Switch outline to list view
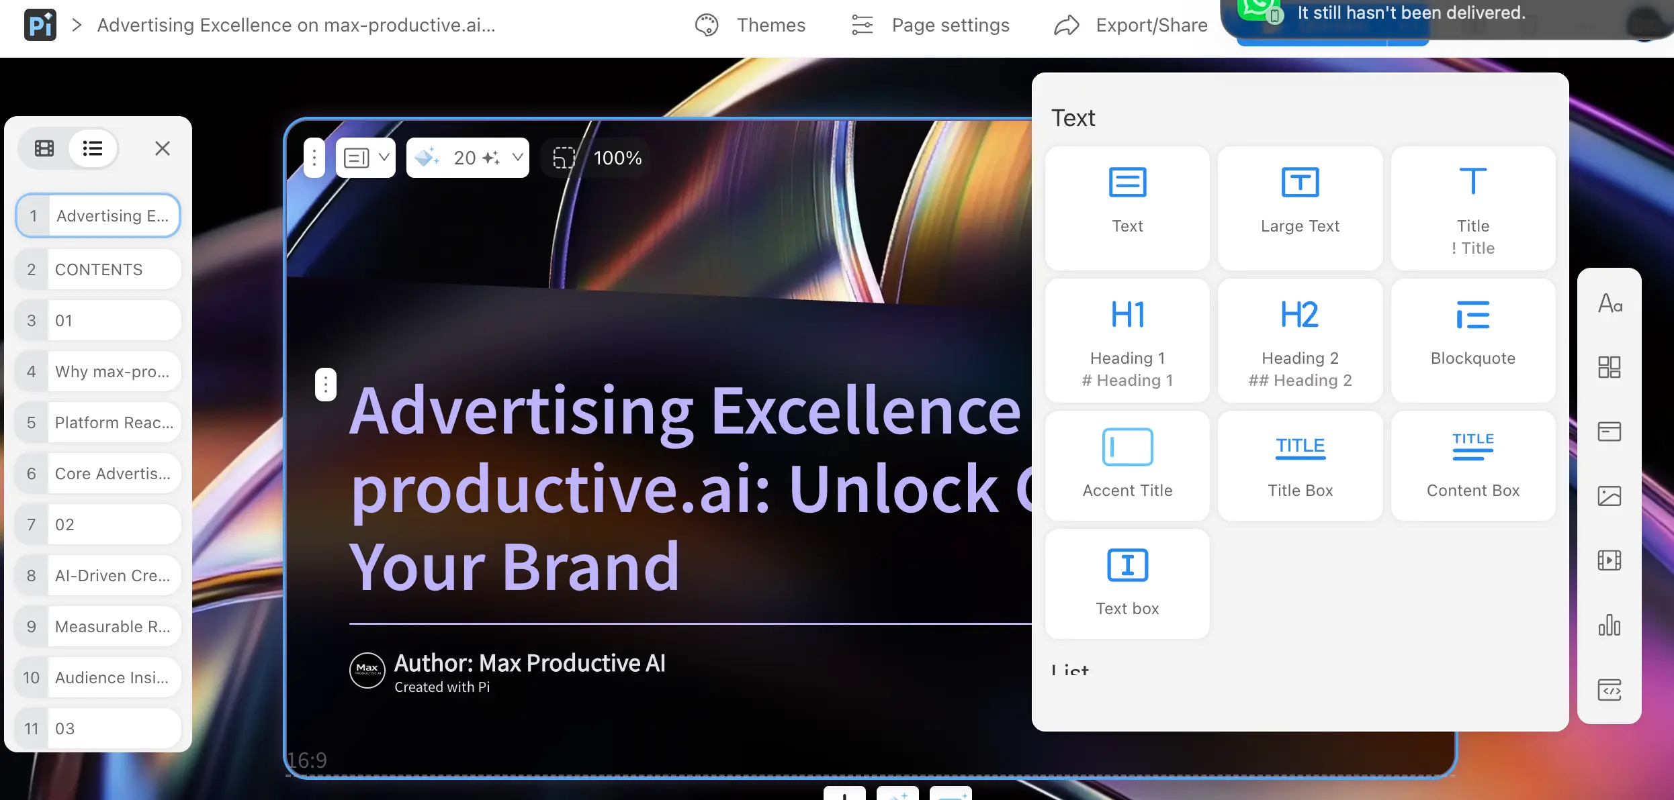This screenshot has width=1674, height=800. (93, 148)
